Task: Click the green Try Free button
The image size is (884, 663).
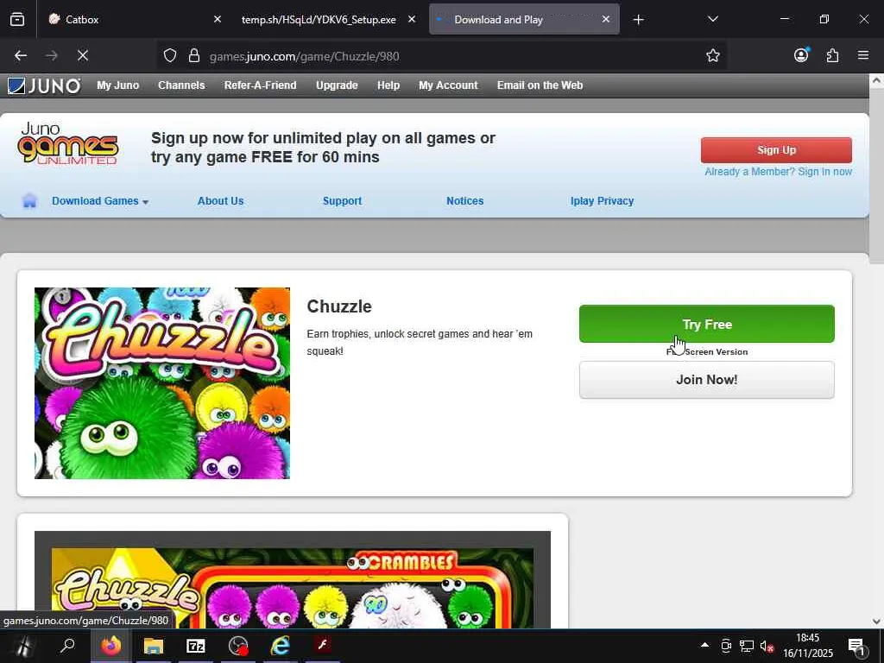Action: (706, 324)
